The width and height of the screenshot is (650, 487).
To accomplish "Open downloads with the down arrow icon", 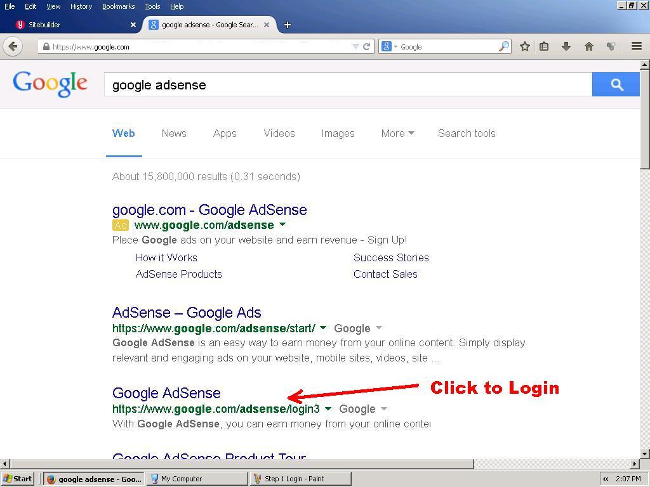I will click(566, 46).
